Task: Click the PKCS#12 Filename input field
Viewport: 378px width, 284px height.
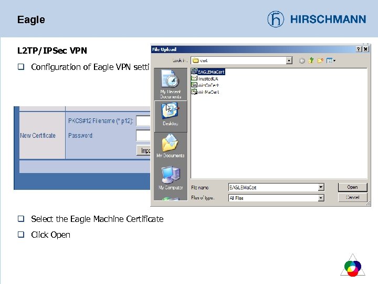Action: [x=143, y=121]
